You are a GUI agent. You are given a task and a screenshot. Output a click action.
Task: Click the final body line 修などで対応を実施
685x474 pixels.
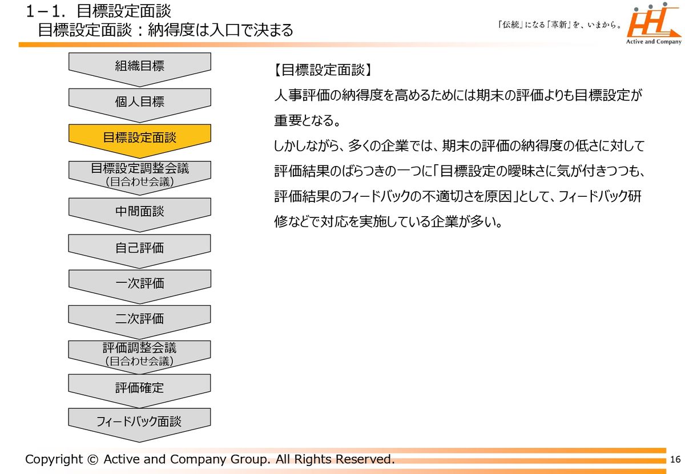(x=388, y=221)
